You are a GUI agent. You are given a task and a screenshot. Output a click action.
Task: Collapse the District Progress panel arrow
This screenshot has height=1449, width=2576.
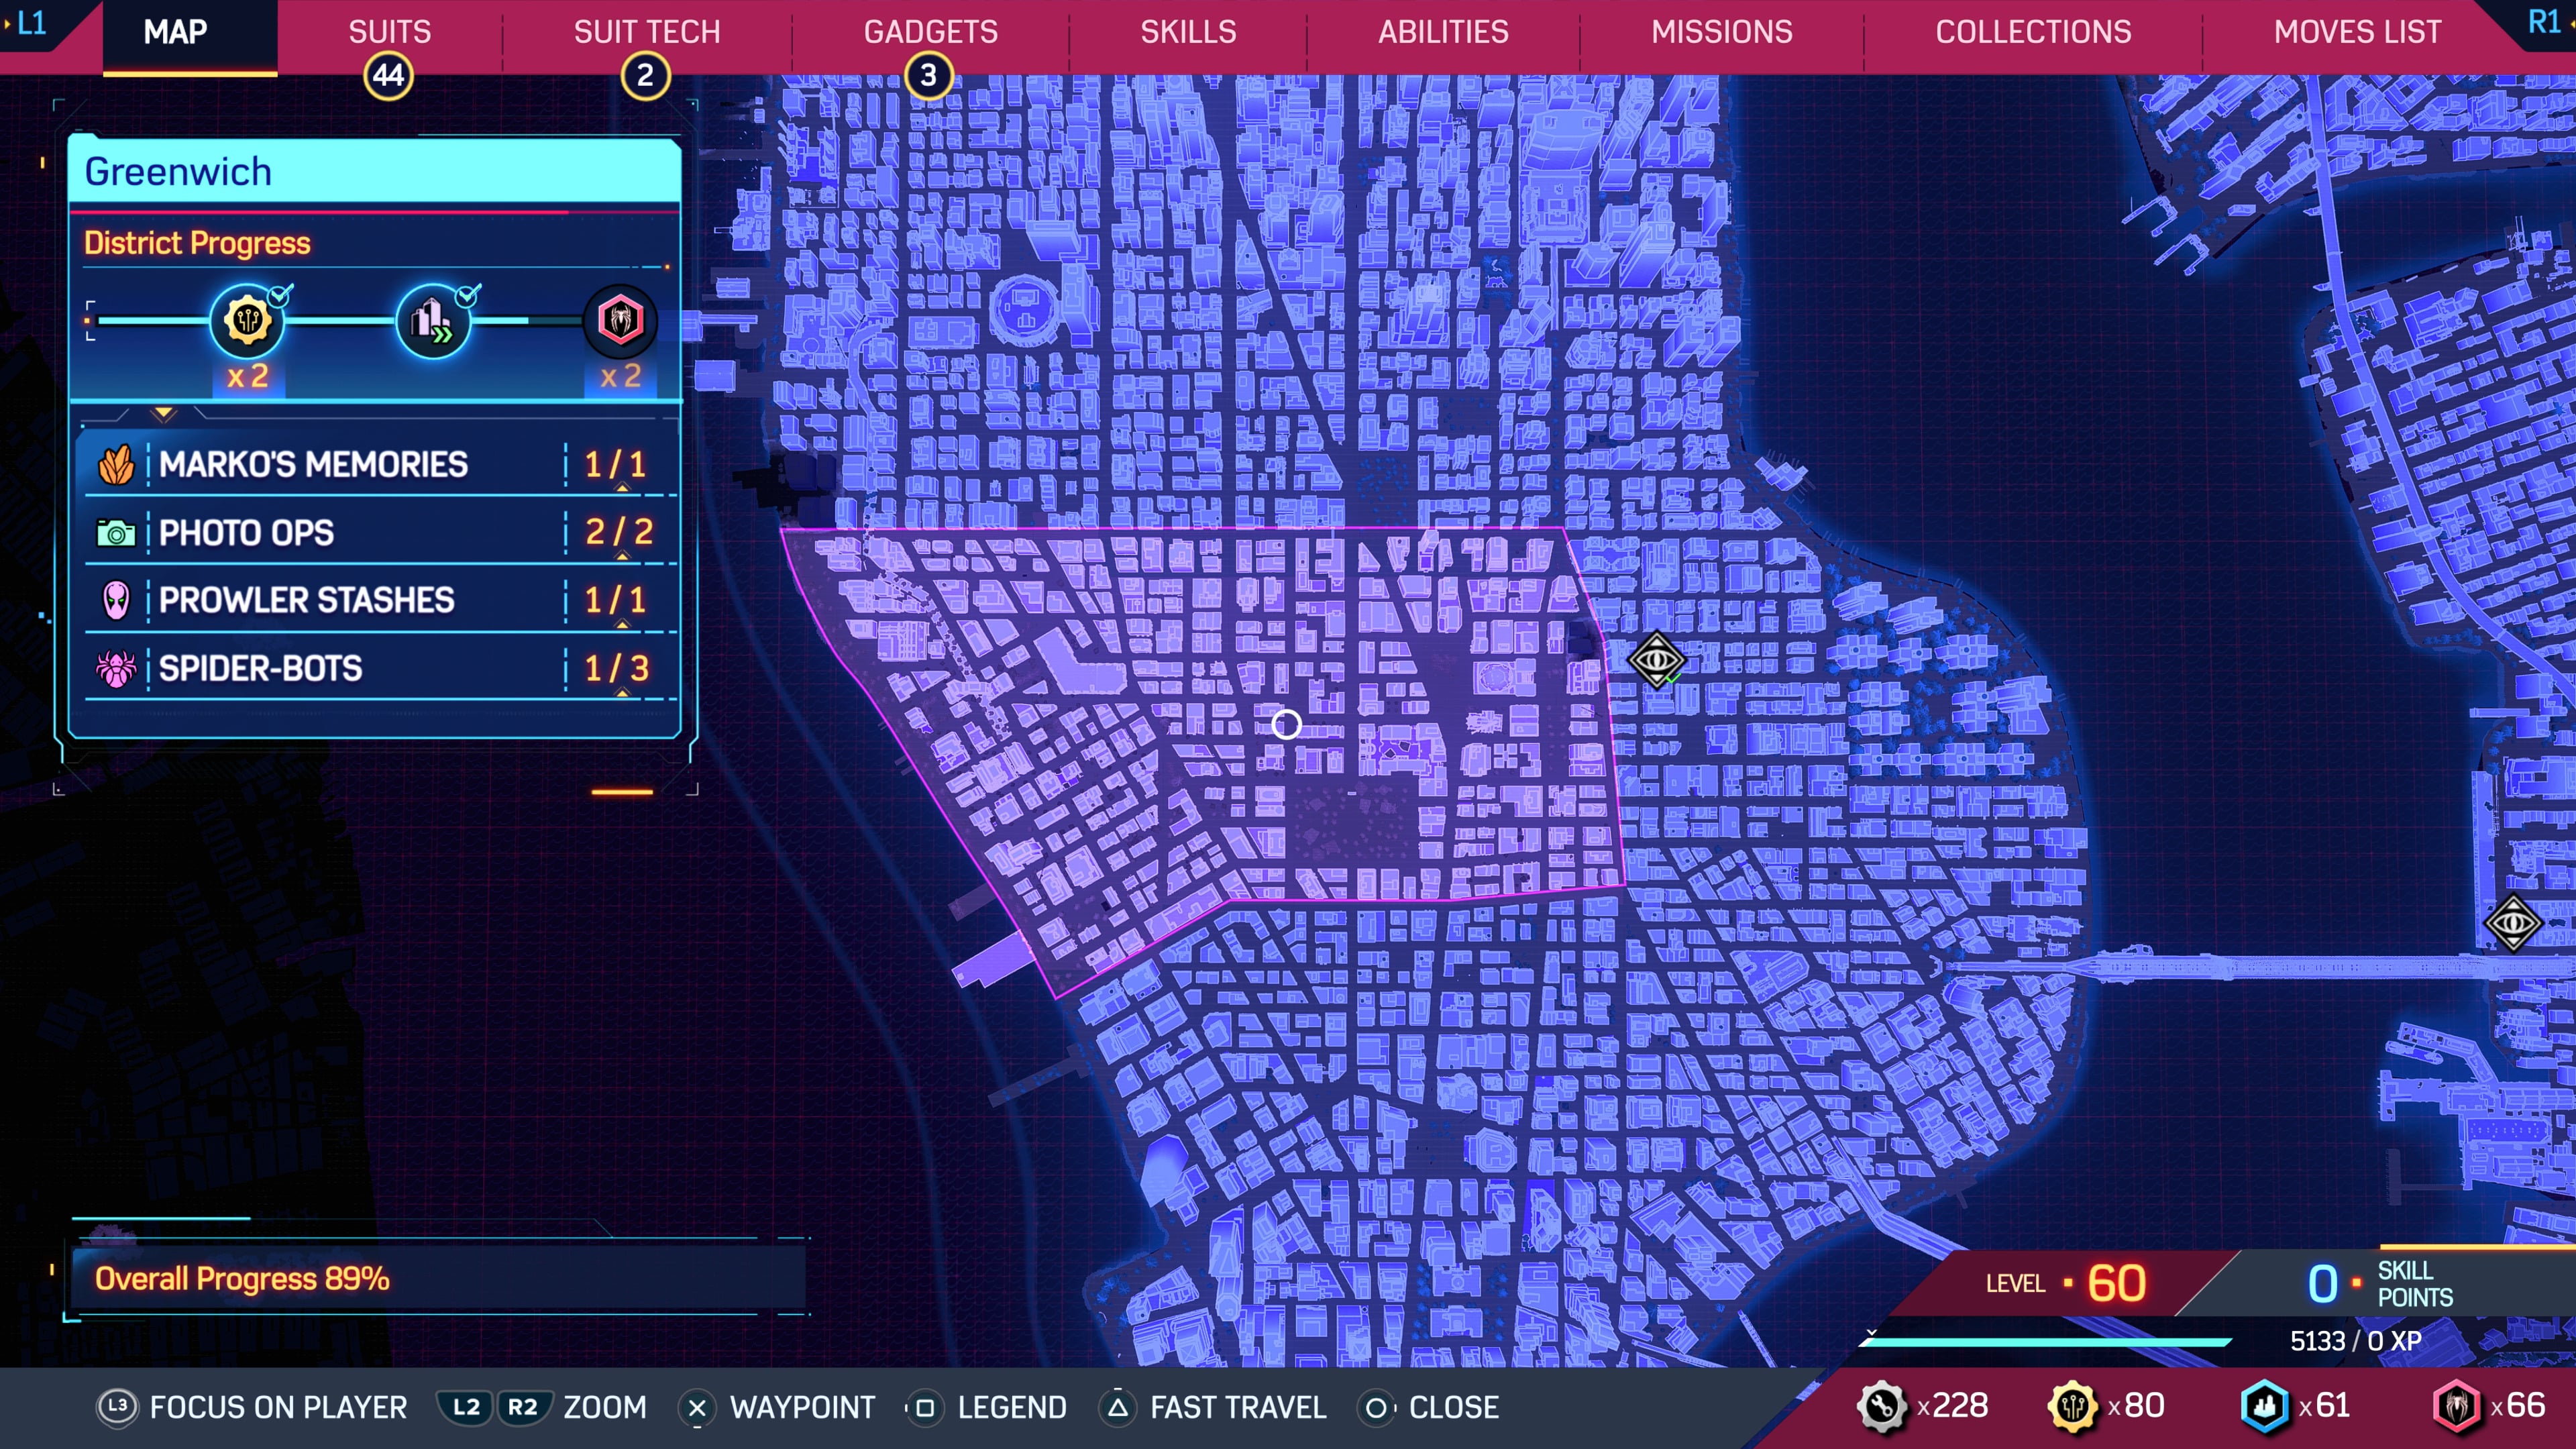(x=164, y=413)
